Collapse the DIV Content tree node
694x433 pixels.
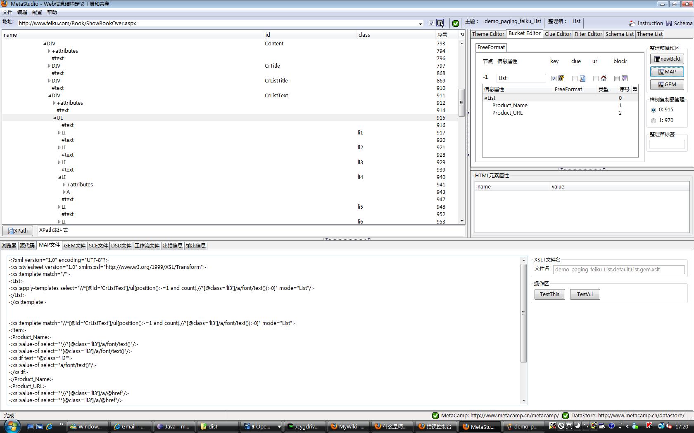[45, 44]
